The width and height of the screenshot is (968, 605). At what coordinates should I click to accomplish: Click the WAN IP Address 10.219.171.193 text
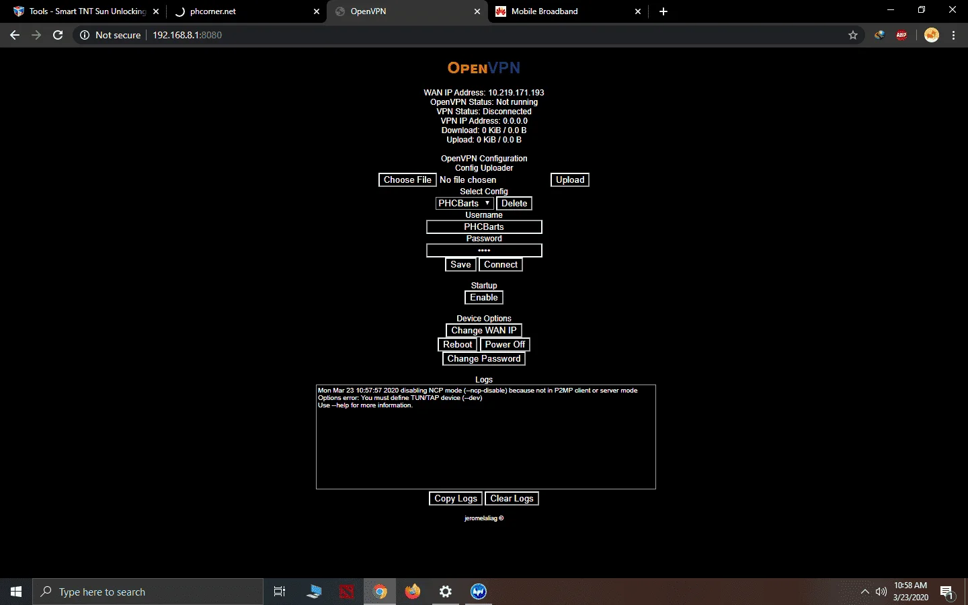coord(484,93)
